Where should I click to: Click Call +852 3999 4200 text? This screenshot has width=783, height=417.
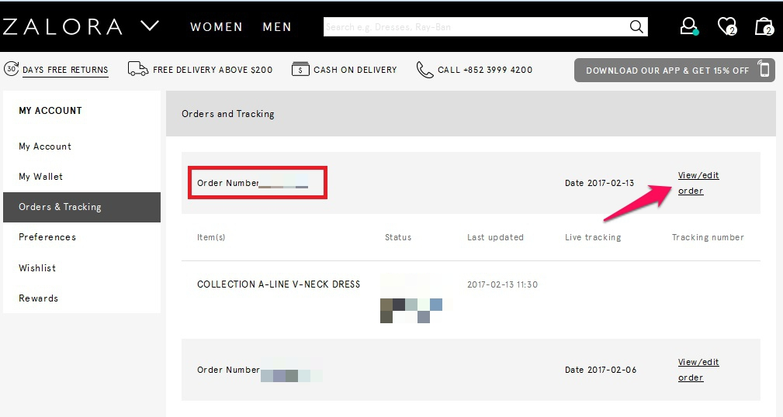[x=485, y=70]
